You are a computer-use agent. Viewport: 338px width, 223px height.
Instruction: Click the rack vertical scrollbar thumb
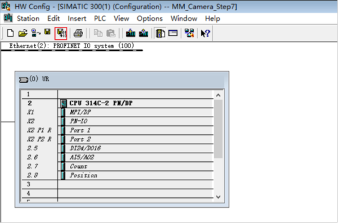point(218,129)
